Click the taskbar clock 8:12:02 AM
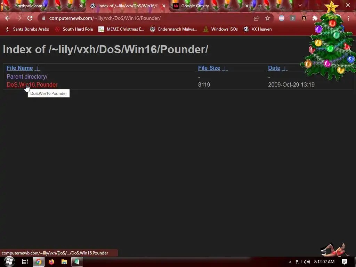356x267 pixels. pyautogui.click(x=324, y=262)
